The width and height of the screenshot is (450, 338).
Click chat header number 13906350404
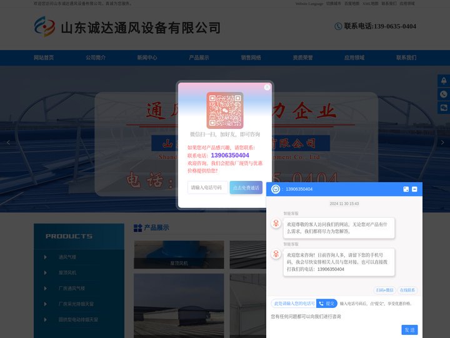[299, 189]
